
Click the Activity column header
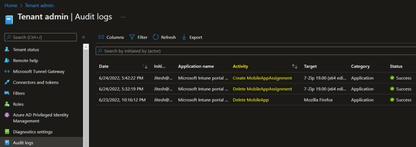click(240, 66)
